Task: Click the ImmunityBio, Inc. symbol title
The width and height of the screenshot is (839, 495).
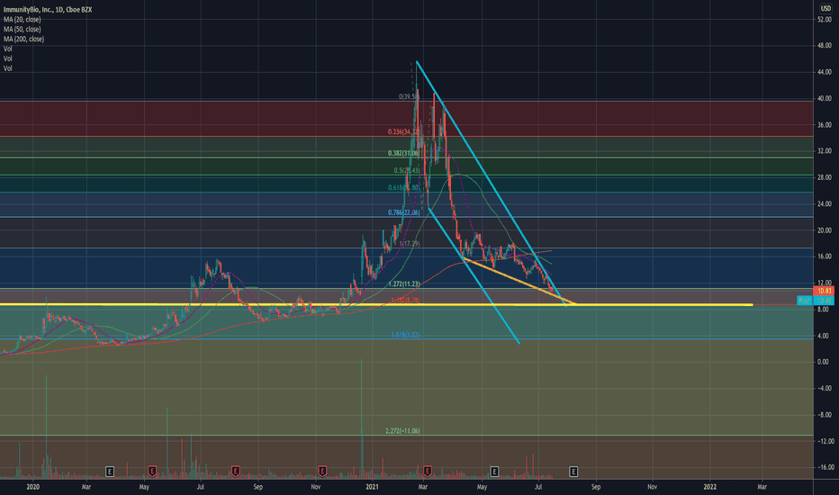Action: tap(48, 10)
